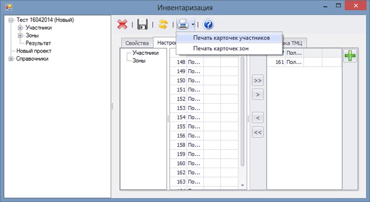
Task: Click the printer icon
Action: (x=183, y=24)
